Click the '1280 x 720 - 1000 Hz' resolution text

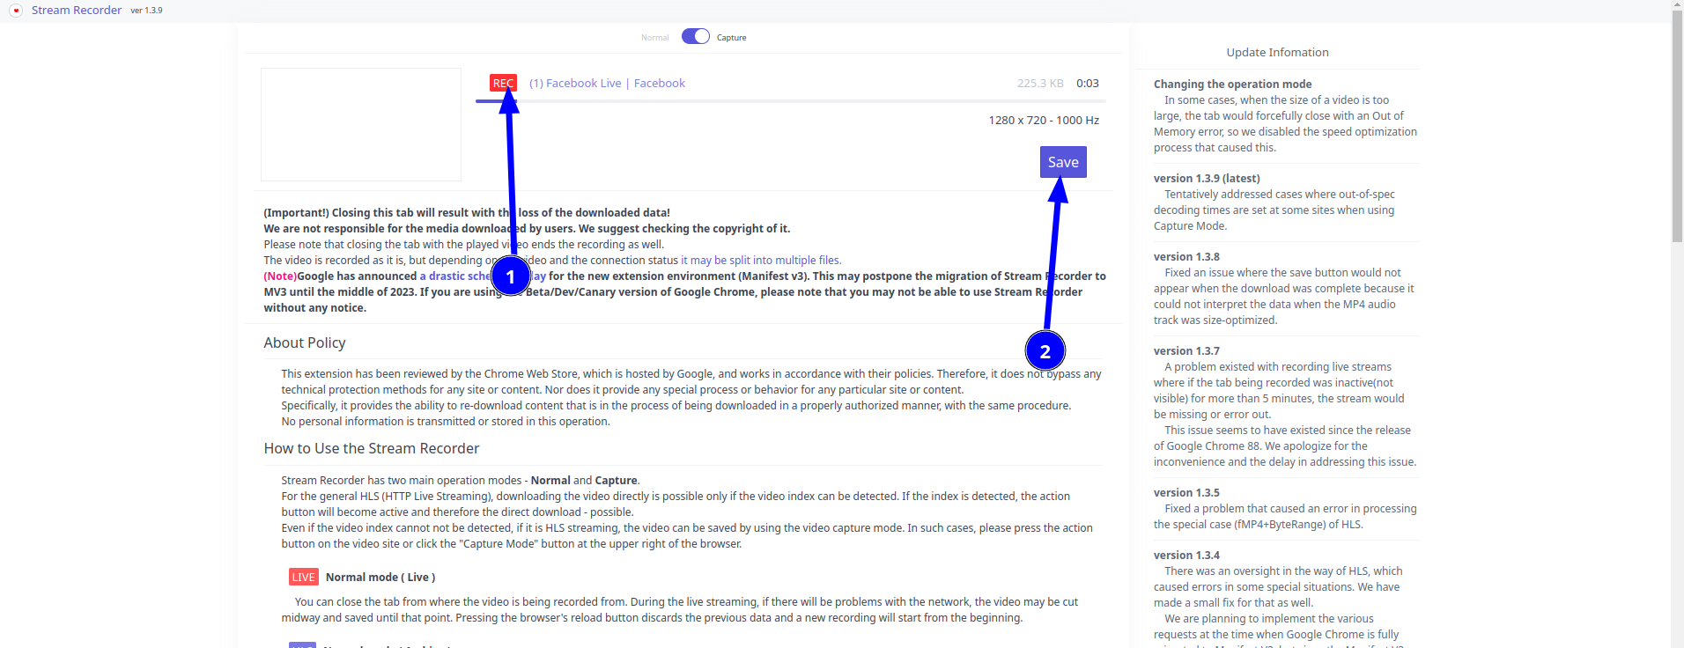click(x=1044, y=120)
